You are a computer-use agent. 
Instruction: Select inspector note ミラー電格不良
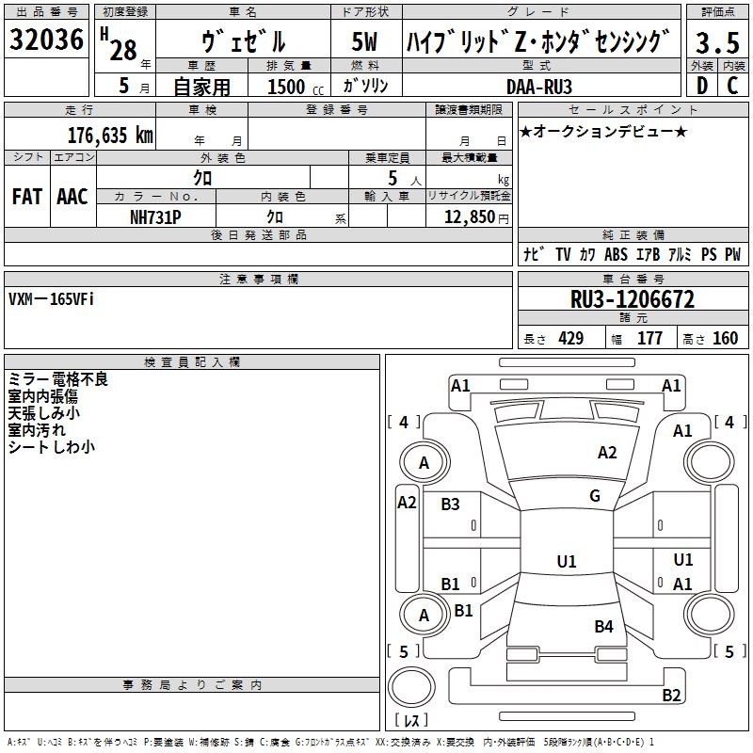pyautogui.click(x=58, y=379)
